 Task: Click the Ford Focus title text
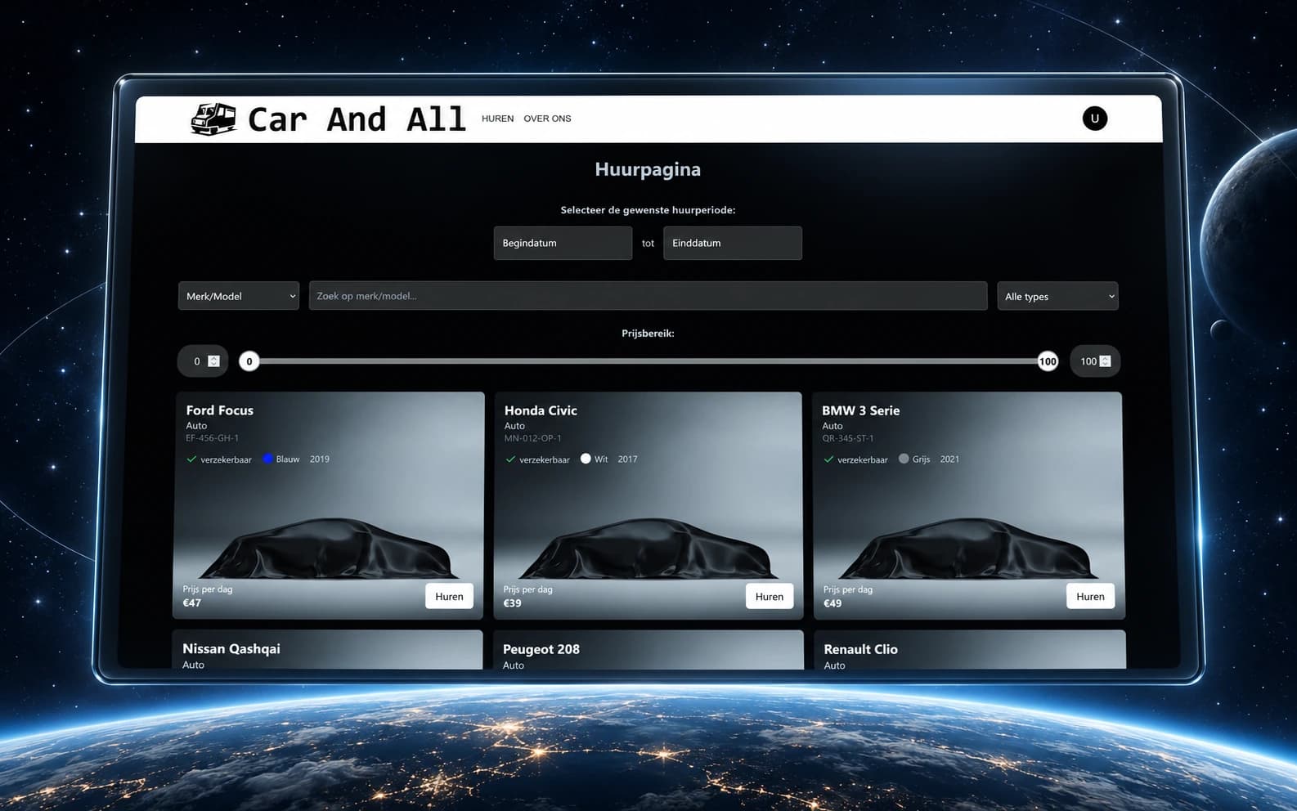tap(219, 410)
